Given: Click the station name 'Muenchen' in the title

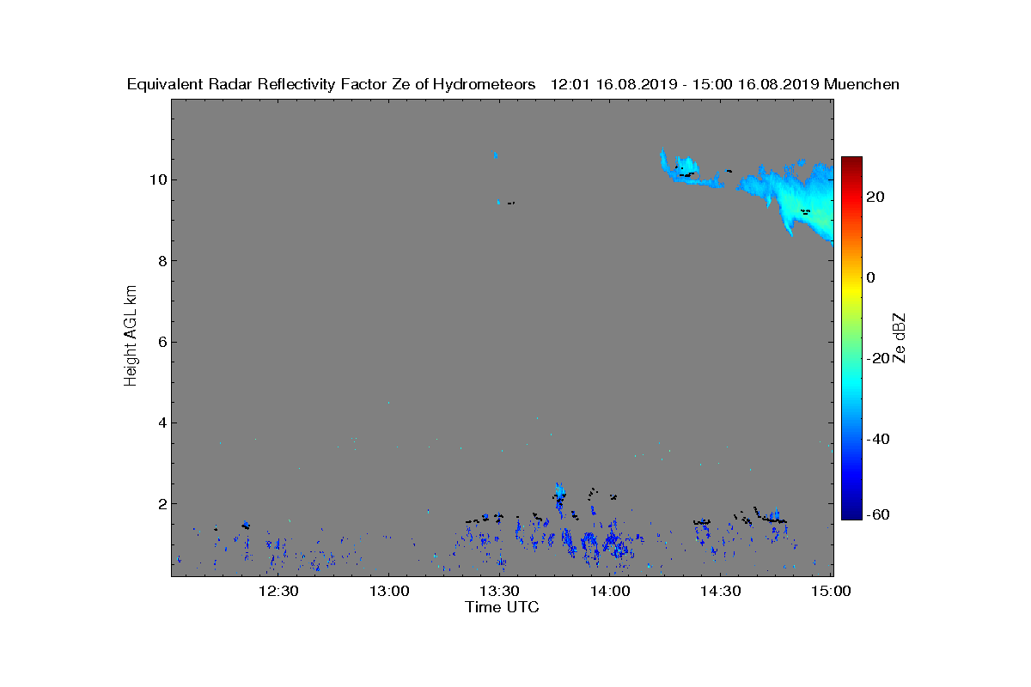Looking at the screenshot, I should (862, 84).
